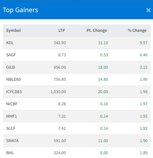Close the Top Gainers dialog
153x158 pixels.
148,10
